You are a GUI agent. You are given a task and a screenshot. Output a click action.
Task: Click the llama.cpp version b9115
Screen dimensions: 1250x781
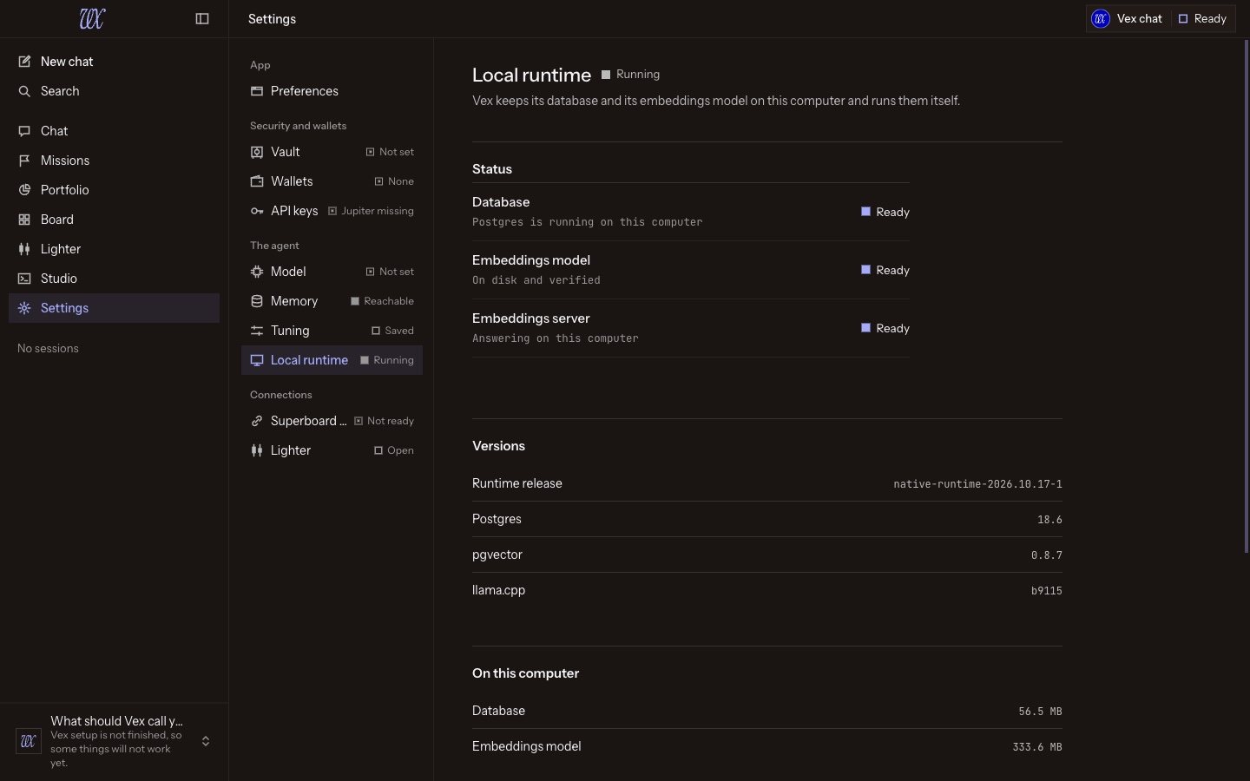pyautogui.click(x=1046, y=591)
